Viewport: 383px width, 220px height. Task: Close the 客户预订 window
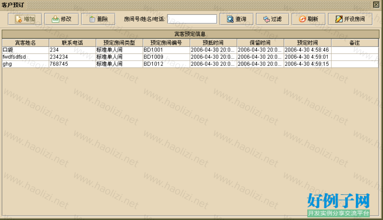pyautogui.click(x=376, y=4)
